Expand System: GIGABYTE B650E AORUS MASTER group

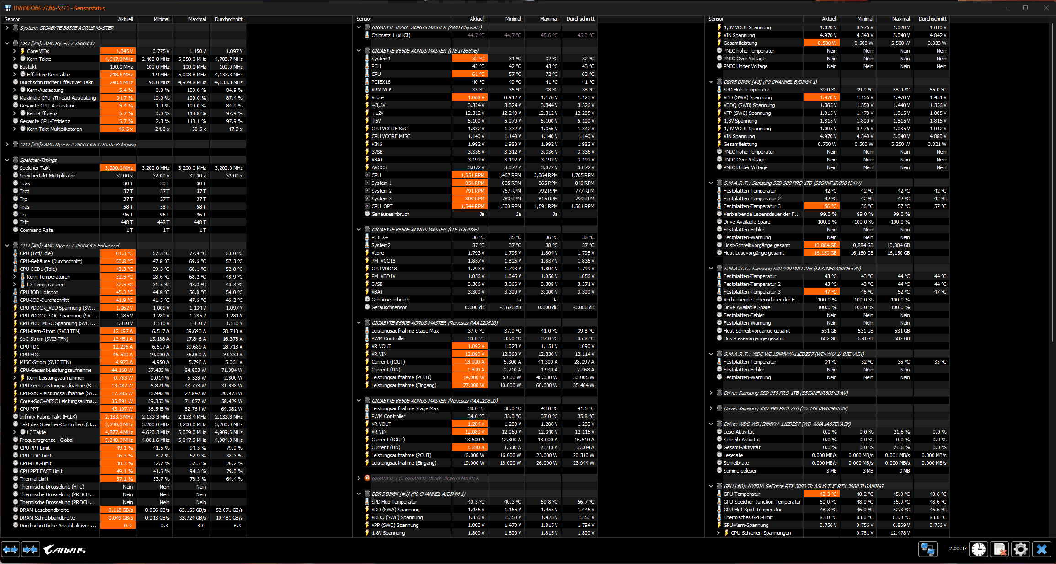click(7, 27)
